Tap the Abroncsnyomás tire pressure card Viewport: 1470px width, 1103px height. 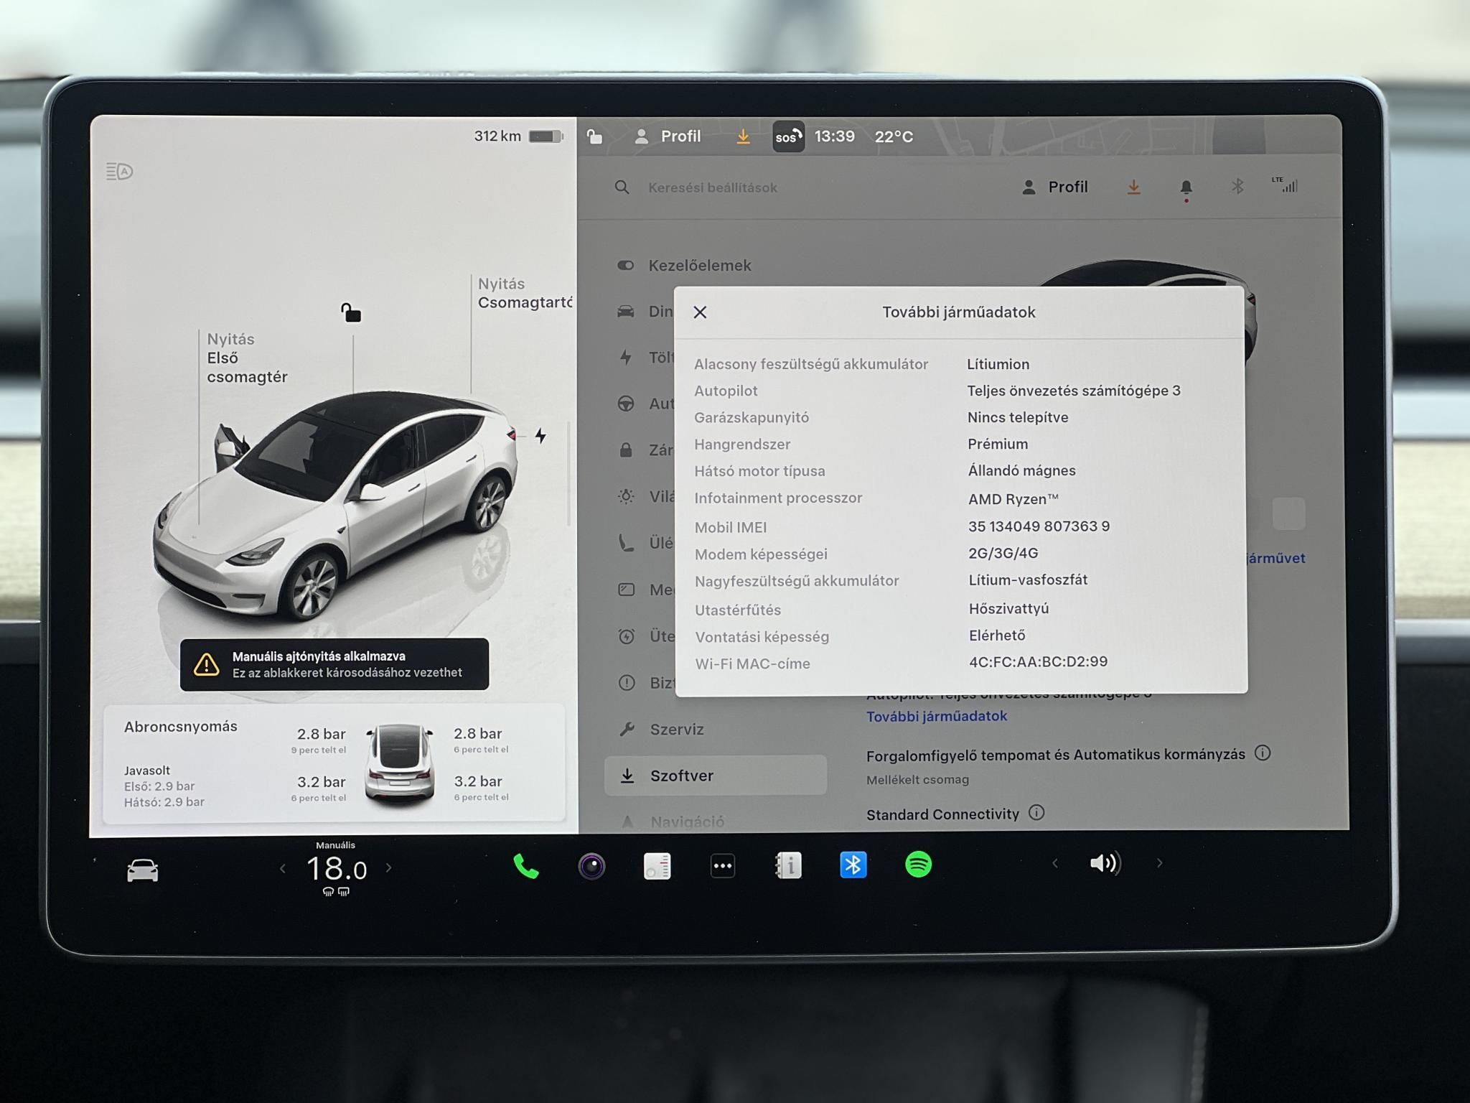pos(334,763)
